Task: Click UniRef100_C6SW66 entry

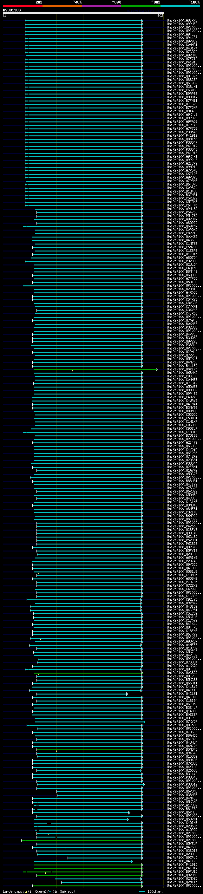Action: click(x=182, y=90)
